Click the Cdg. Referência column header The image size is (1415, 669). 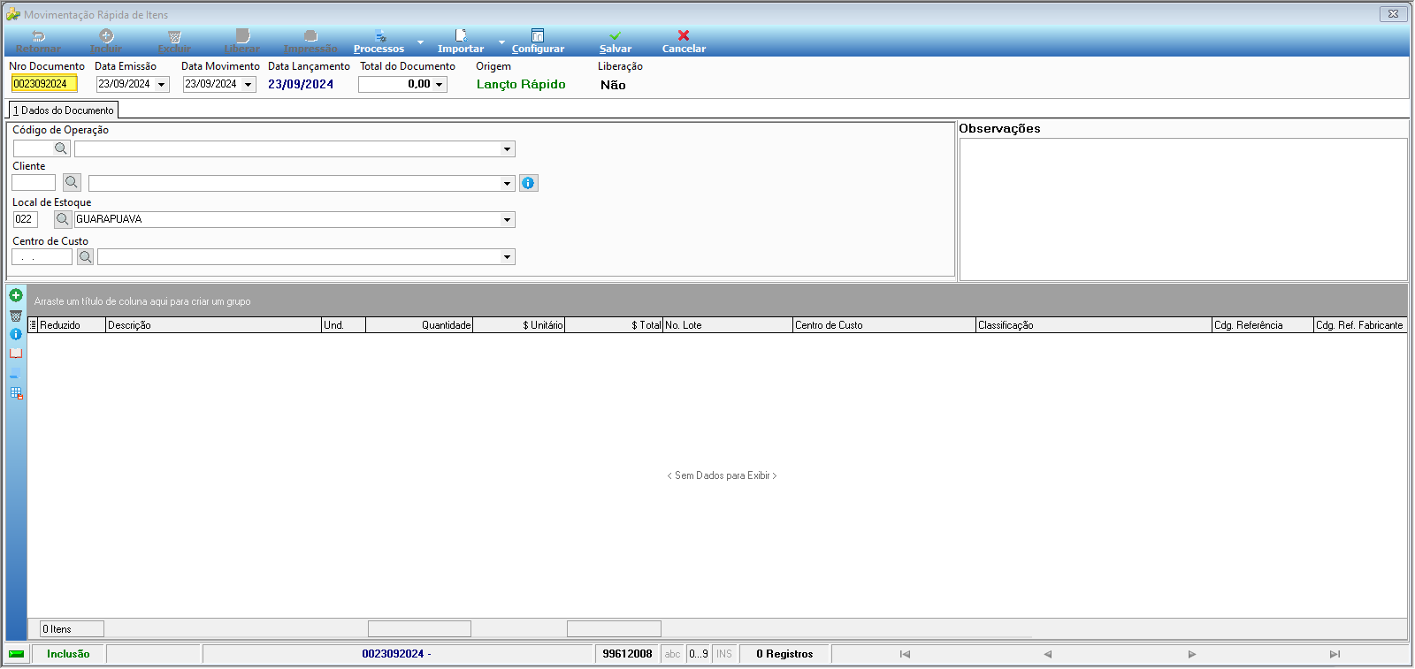tap(1263, 325)
